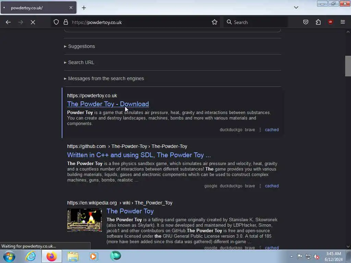
Task: Click the https://github.com result URL text
Action: point(86,146)
